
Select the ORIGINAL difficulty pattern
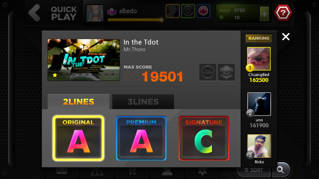(78, 138)
